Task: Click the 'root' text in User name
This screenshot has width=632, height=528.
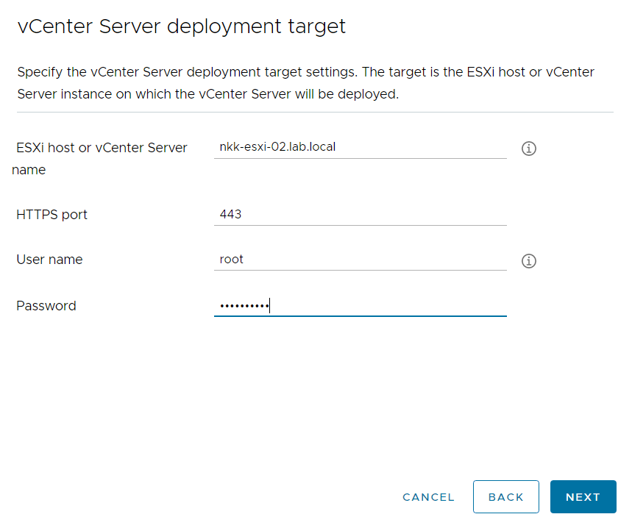Action: [231, 260]
